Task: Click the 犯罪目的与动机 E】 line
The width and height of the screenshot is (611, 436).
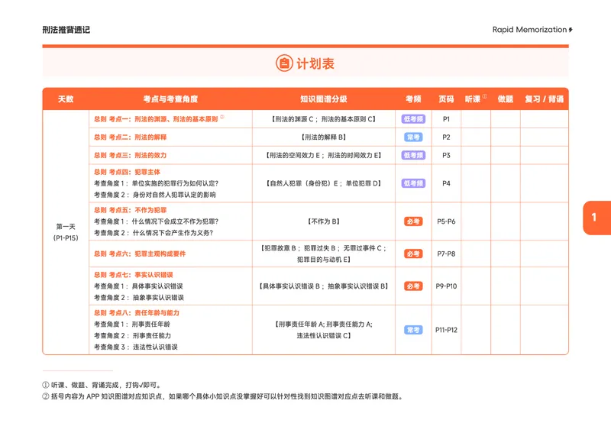Action: tap(323, 260)
